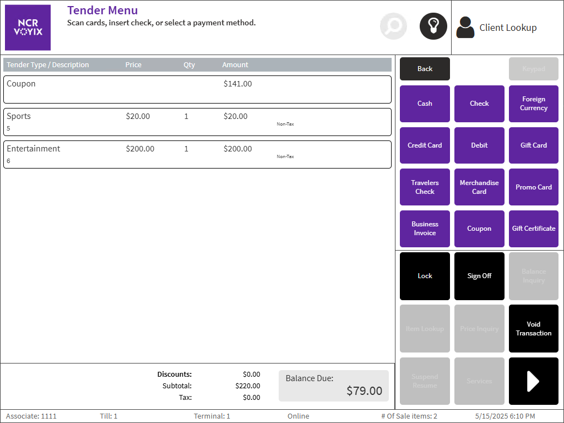Pick the Merchandise Card tender
The image size is (564, 423).
coord(479,187)
